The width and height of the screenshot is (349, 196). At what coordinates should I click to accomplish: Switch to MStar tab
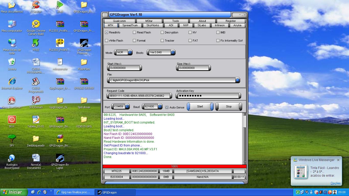pos(149,21)
